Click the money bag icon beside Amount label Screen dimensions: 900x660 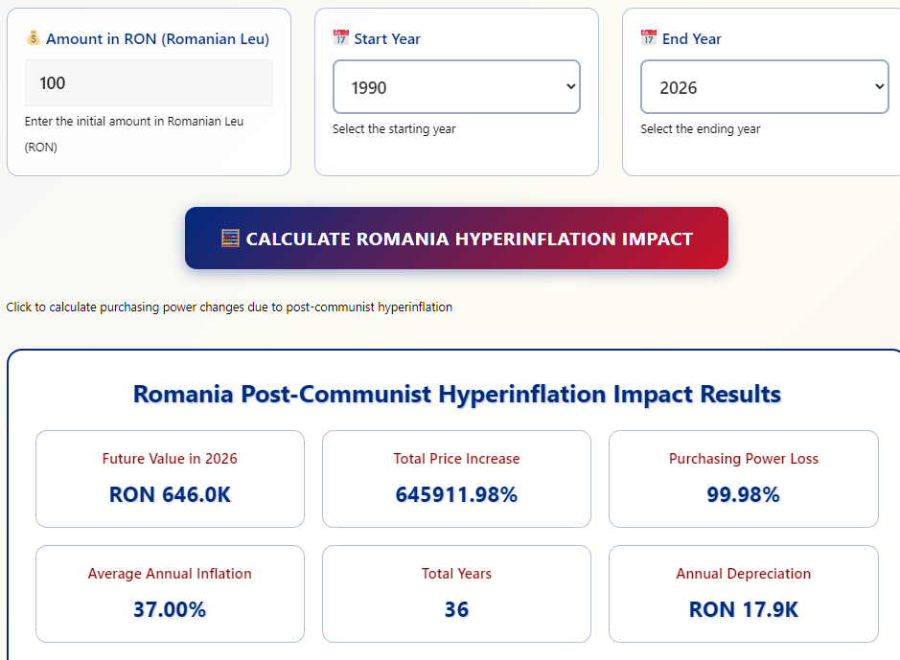coord(34,38)
